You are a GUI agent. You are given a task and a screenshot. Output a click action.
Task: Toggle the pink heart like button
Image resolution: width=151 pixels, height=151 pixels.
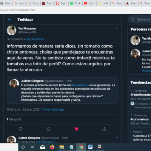(x=77, y=129)
